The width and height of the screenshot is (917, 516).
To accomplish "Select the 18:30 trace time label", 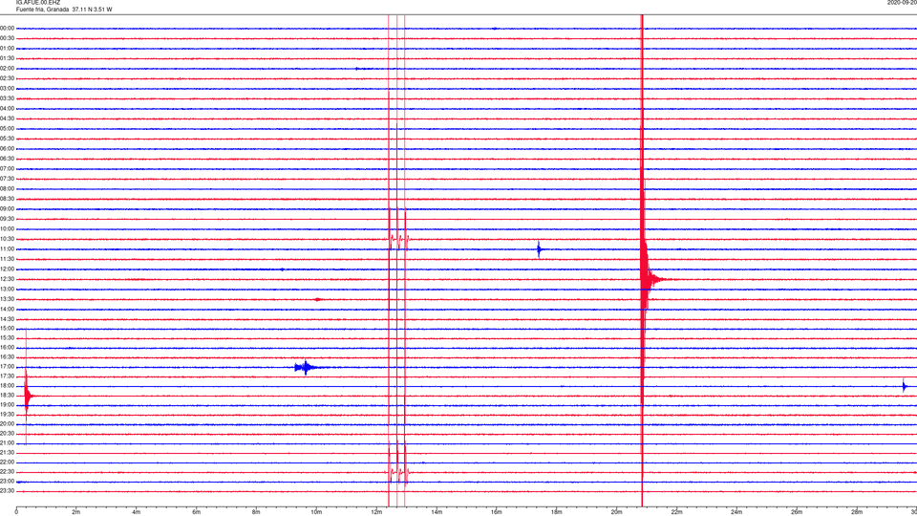I will pyautogui.click(x=7, y=396).
